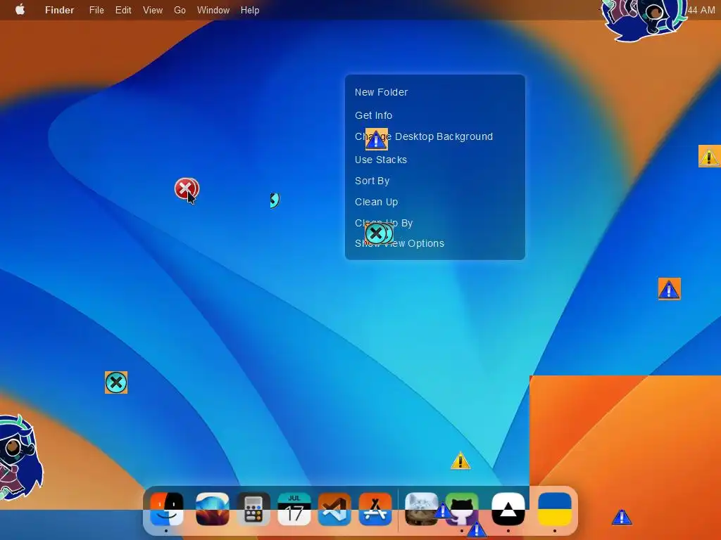Open the Edit menu
The height and width of the screenshot is (540, 721).
pyautogui.click(x=123, y=10)
